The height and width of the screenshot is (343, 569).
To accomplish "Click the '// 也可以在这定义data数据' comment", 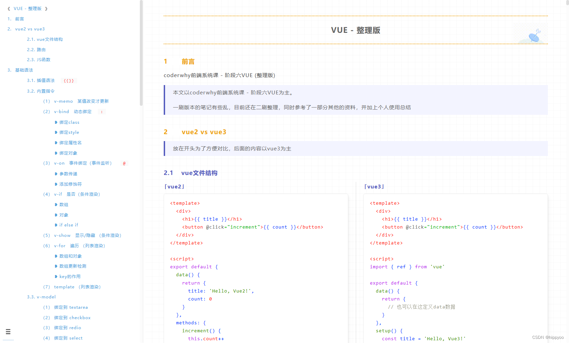I will pyautogui.click(x=422, y=307).
